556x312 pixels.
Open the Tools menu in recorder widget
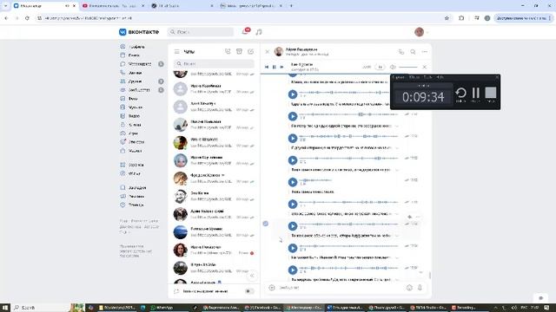[428, 77]
